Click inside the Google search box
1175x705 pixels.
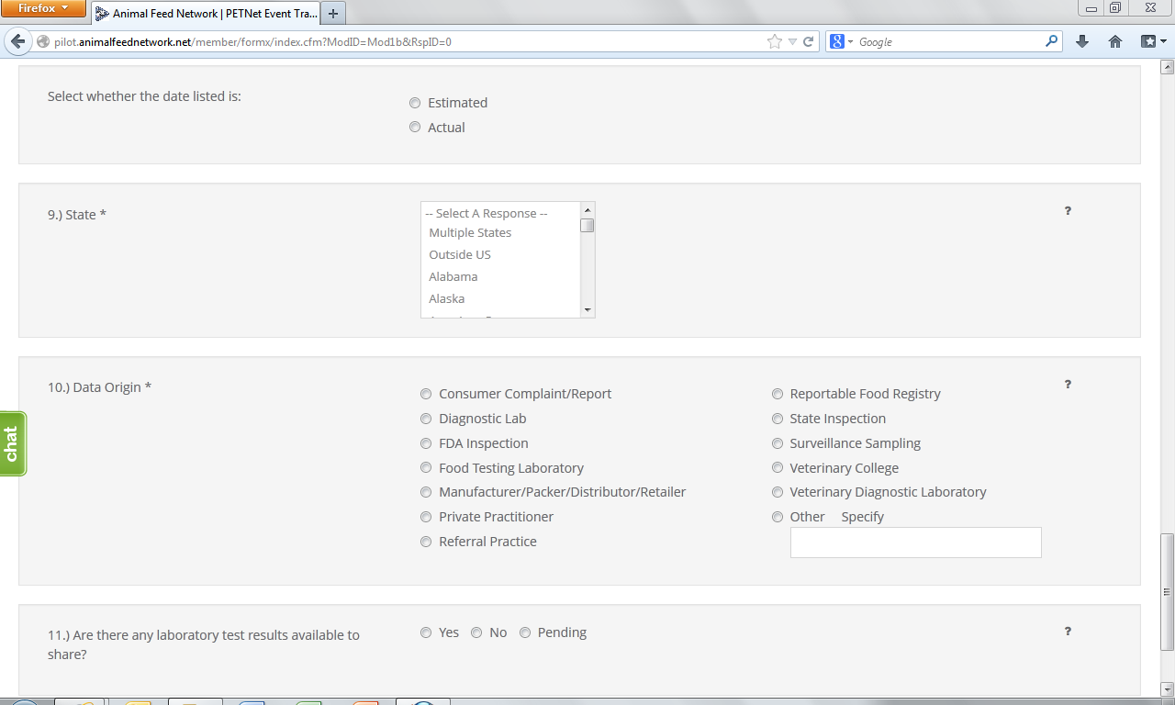[949, 42]
